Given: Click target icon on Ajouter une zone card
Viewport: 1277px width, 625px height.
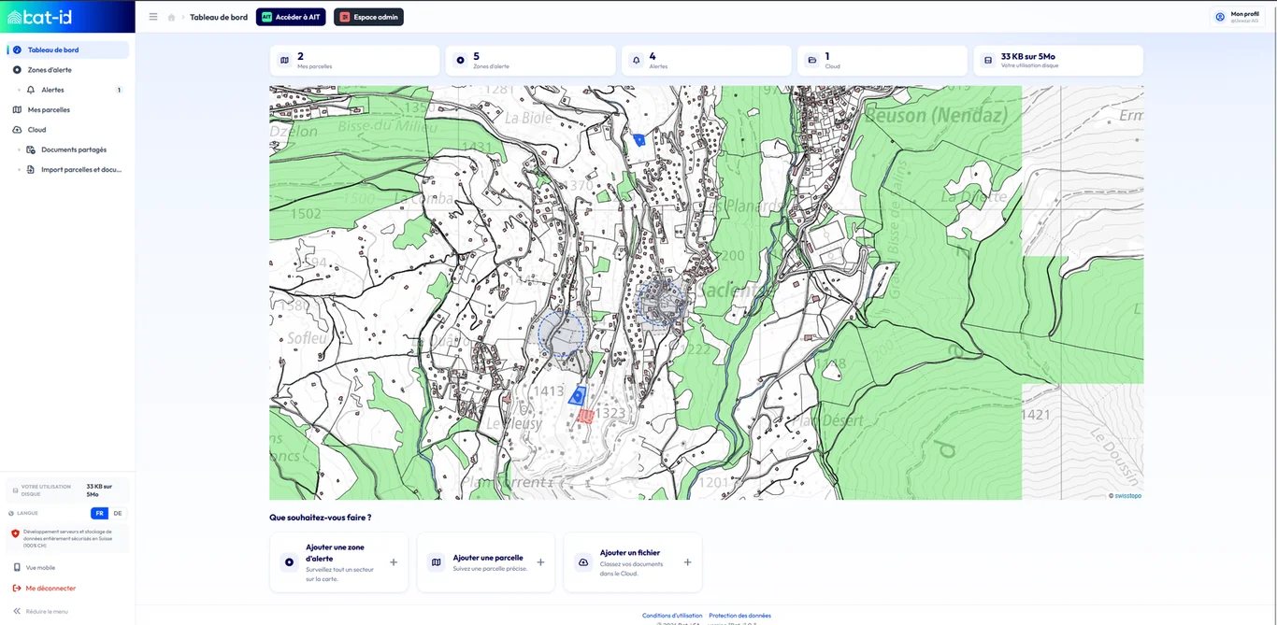Looking at the screenshot, I should click(289, 562).
